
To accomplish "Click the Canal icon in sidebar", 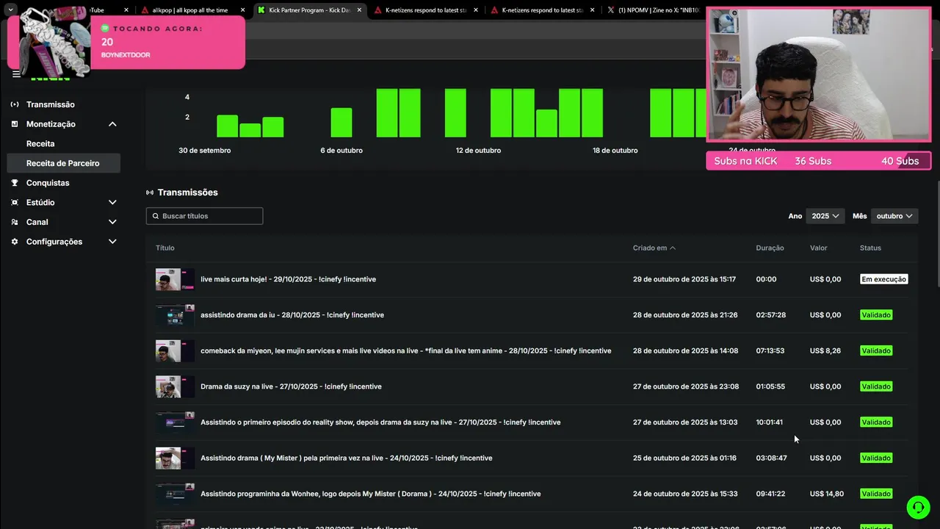I will coord(15,222).
